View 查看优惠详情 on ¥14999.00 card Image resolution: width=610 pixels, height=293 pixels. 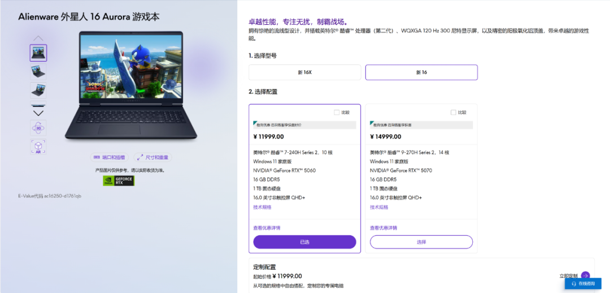click(383, 228)
